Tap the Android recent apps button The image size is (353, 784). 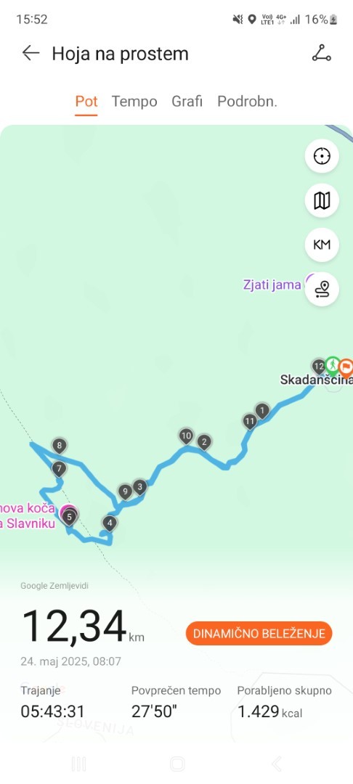tap(78, 764)
